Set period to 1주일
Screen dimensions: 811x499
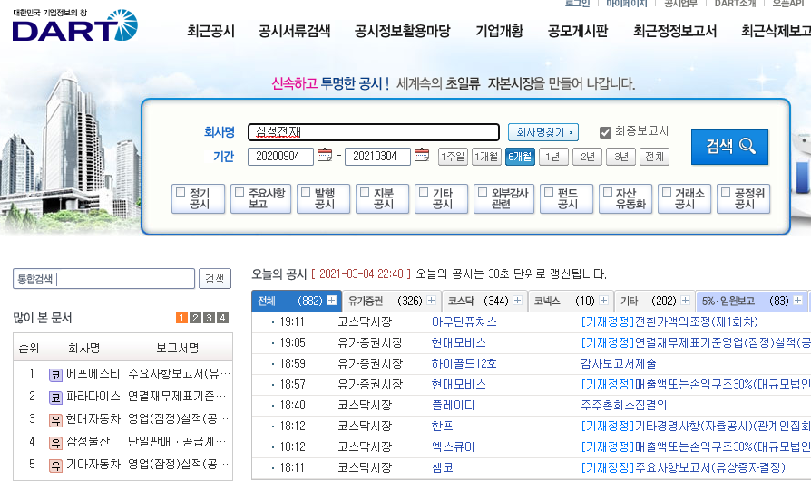coord(453,157)
